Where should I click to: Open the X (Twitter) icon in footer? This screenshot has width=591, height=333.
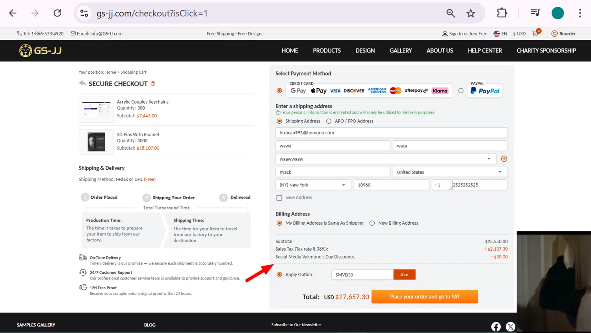(x=511, y=326)
